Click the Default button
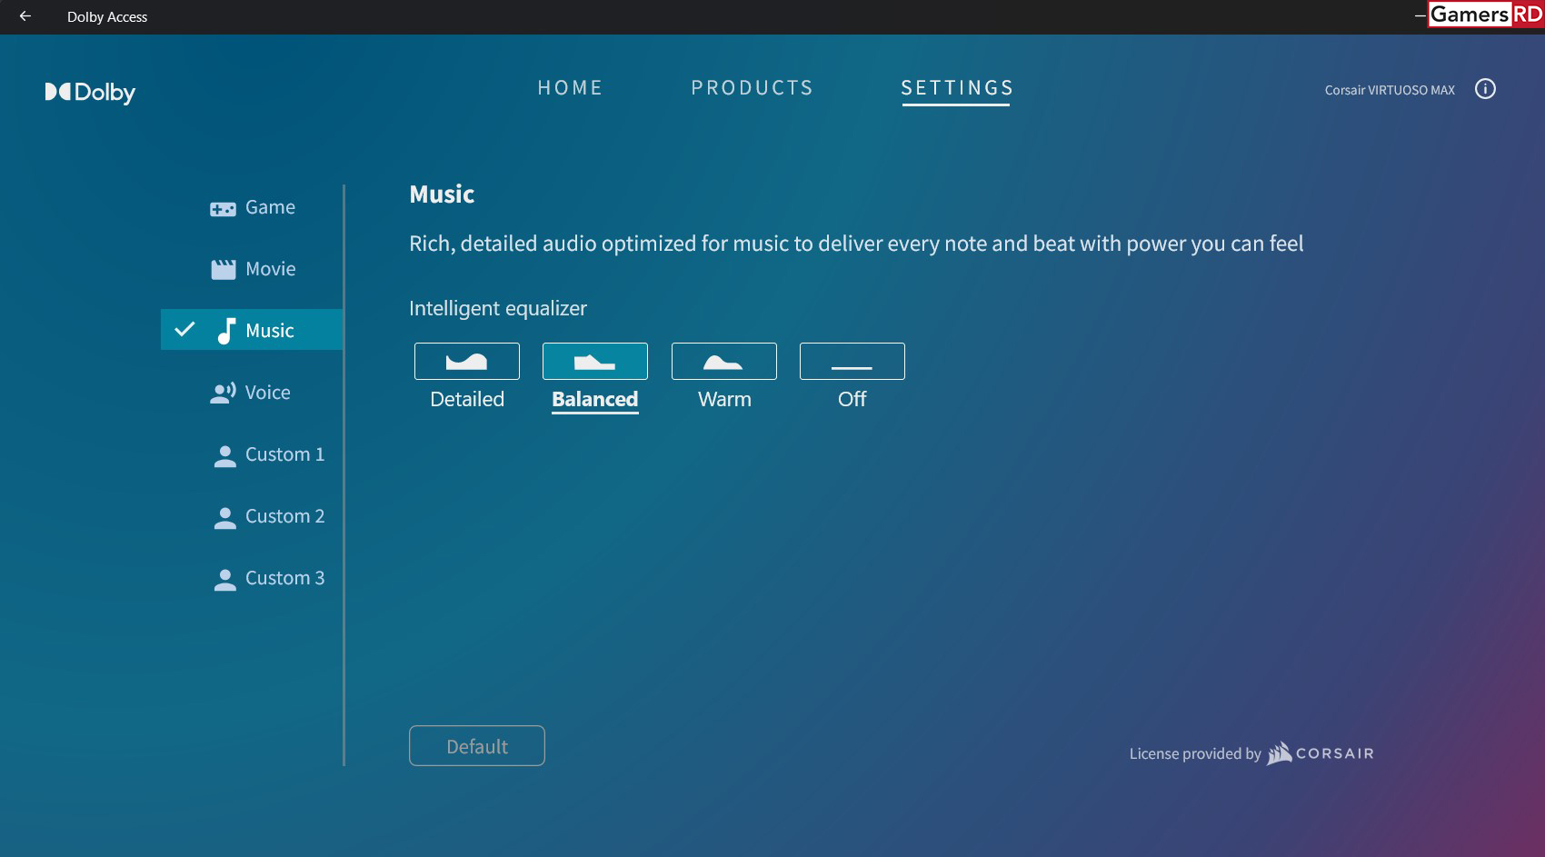 [x=477, y=746]
